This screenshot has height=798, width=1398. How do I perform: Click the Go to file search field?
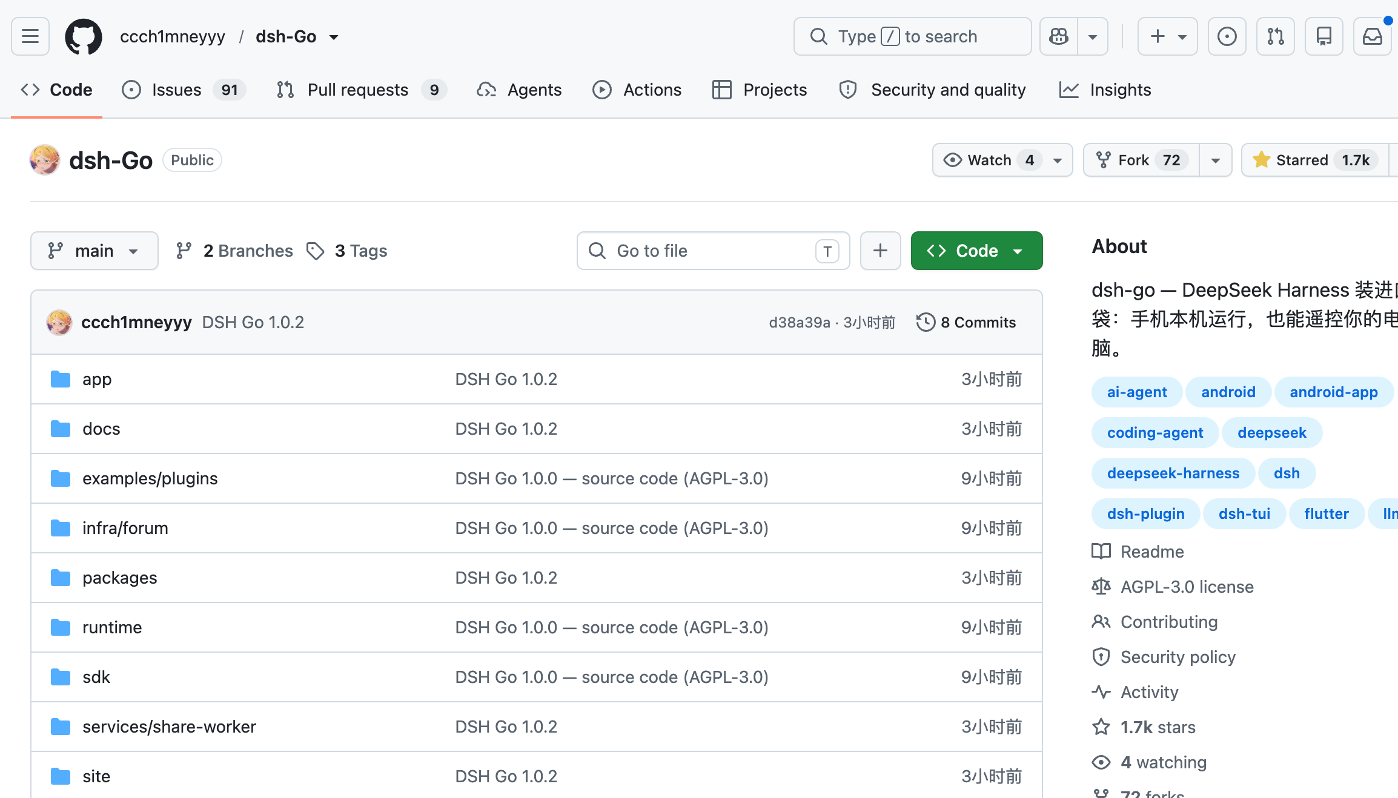point(714,251)
